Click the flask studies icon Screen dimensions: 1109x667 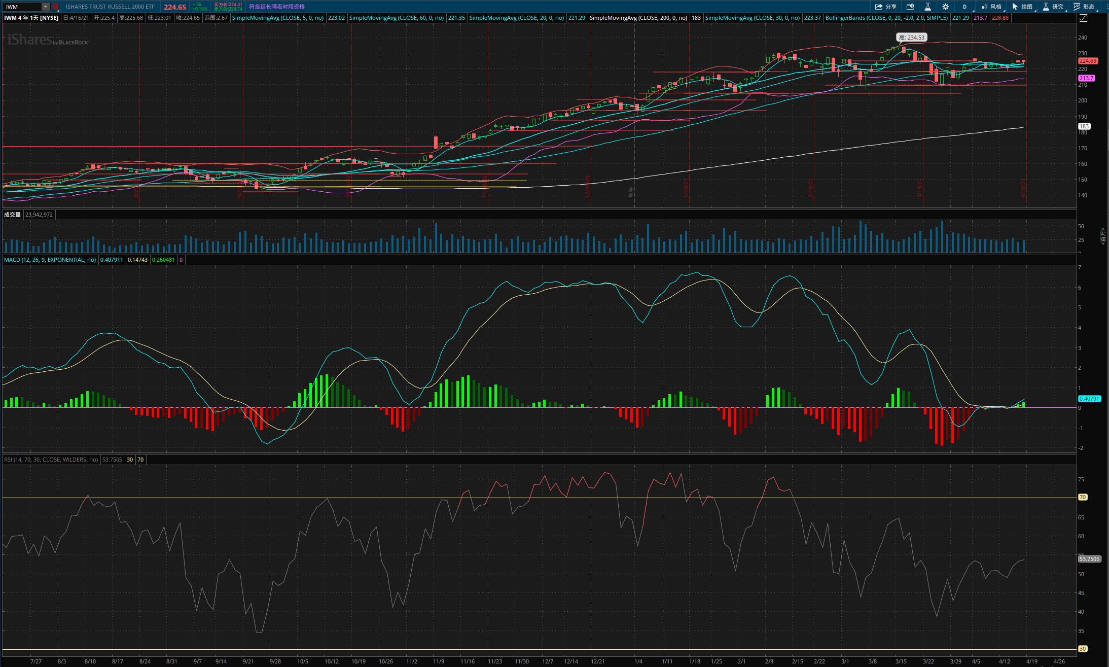pos(927,7)
